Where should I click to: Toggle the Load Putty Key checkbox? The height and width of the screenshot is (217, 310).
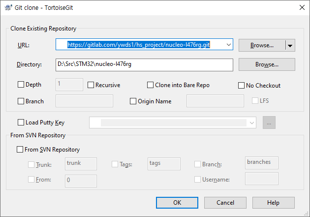pyautogui.click(x=21, y=123)
